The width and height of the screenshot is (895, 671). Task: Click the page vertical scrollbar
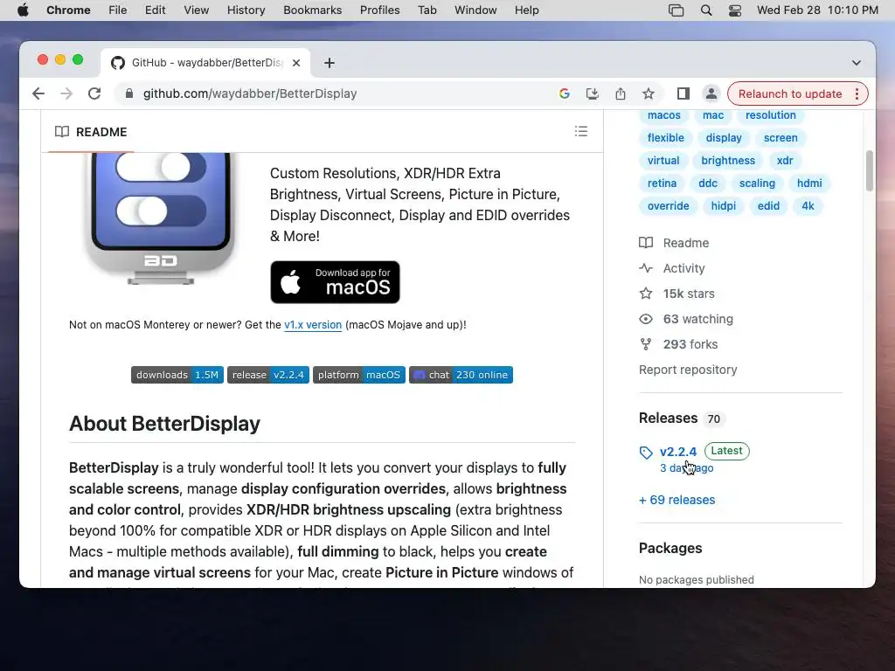870,170
